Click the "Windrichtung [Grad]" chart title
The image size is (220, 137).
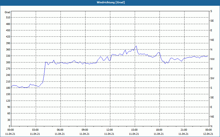coord(111,2)
